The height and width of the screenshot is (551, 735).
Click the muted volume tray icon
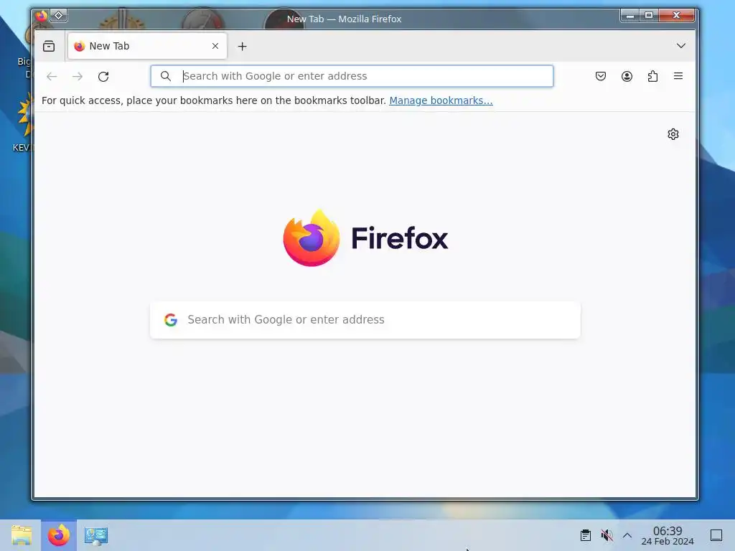[x=607, y=535]
